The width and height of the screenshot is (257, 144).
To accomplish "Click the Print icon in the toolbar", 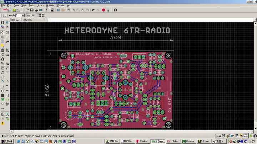I will [36, 10].
